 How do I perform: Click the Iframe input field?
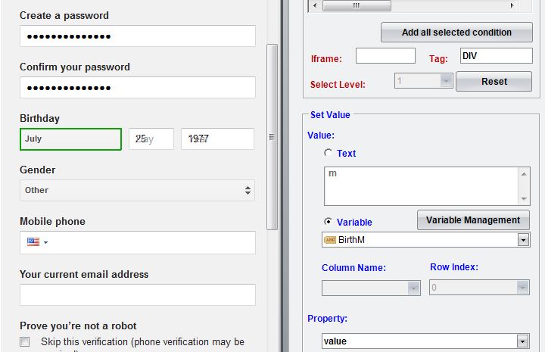[x=385, y=56]
